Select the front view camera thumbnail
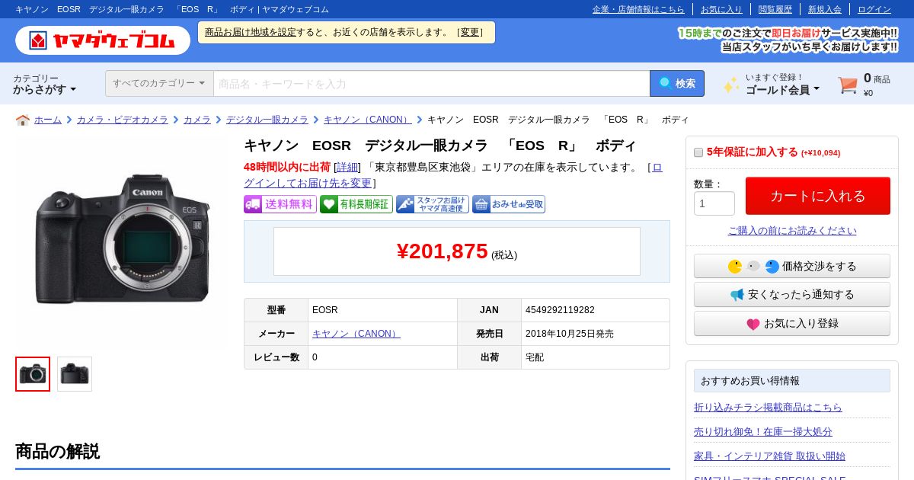The width and height of the screenshot is (914, 480). (x=33, y=374)
